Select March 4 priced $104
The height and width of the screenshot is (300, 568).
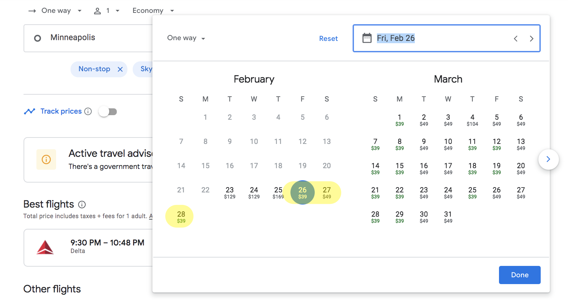point(472,120)
